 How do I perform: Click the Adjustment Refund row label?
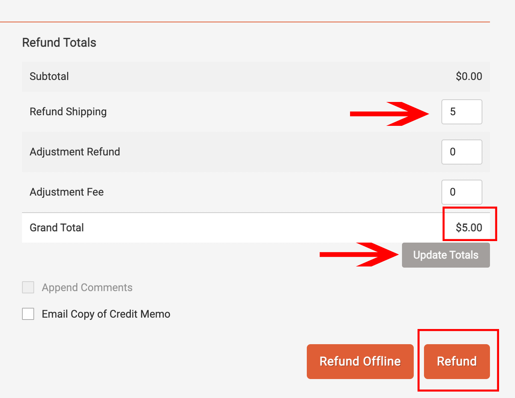tap(75, 152)
